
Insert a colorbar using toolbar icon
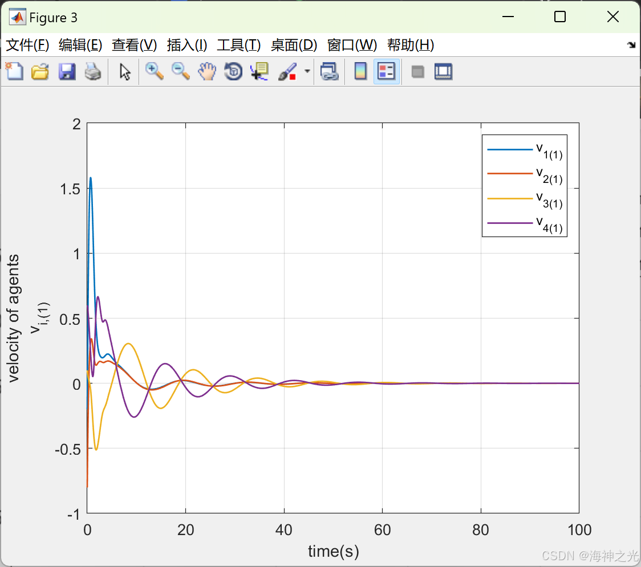[360, 71]
